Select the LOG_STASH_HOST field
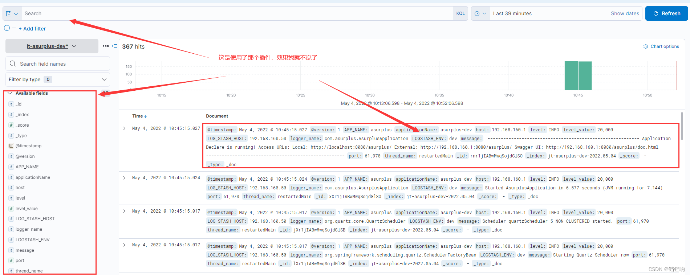The width and height of the screenshot is (690, 275). click(x=35, y=219)
